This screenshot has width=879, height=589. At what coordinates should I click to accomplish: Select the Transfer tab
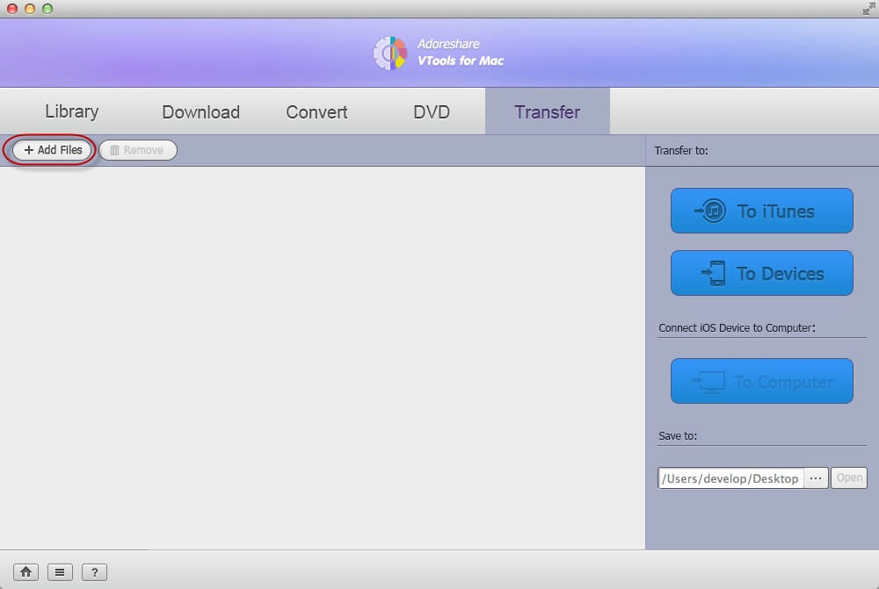pos(547,111)
